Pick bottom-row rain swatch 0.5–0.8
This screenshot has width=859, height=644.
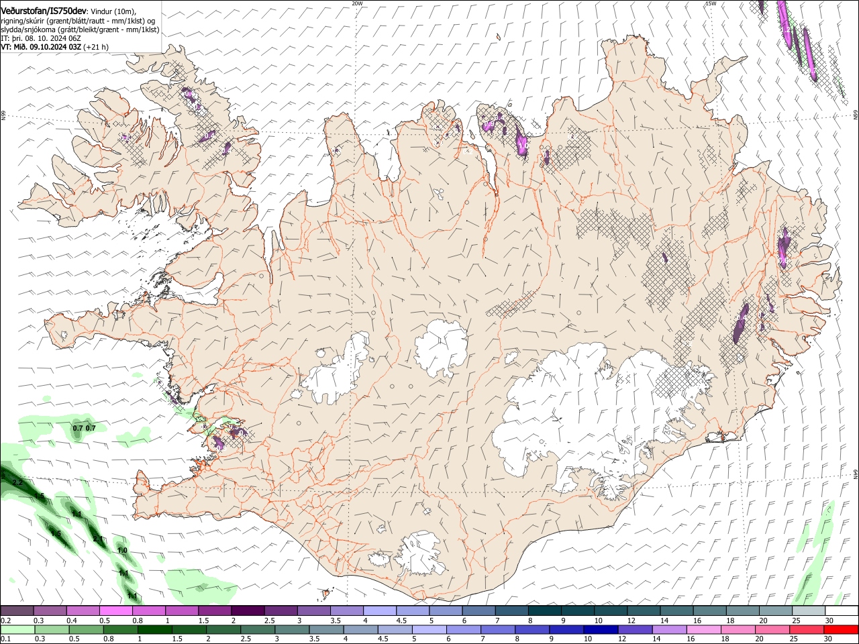86,630
